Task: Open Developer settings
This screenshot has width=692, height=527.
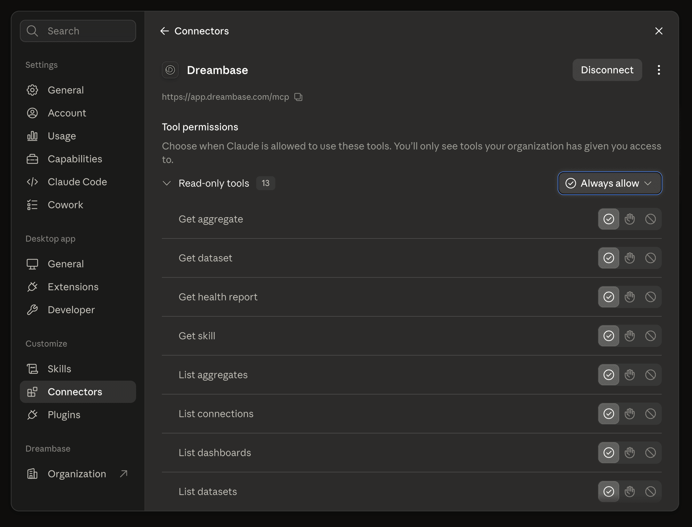Action: pyautogui.click(x=78, y=310)
